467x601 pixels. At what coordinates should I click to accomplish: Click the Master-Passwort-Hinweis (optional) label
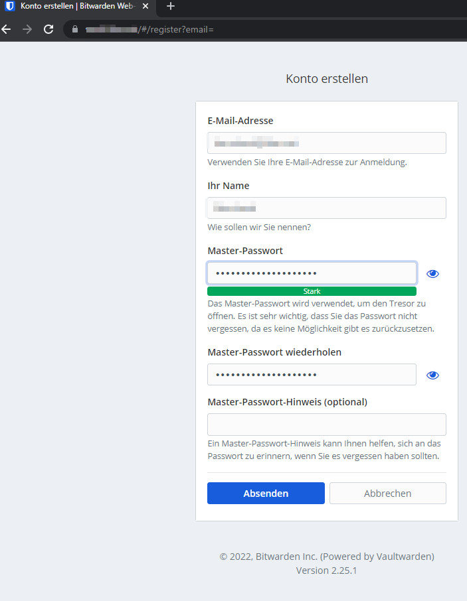pyautogui.click(x=287, y=402)
